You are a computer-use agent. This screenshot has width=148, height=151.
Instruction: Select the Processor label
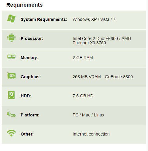tap(32, 39)
